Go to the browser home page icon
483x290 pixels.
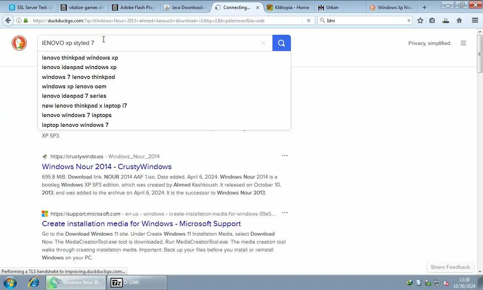coord(459,21)
